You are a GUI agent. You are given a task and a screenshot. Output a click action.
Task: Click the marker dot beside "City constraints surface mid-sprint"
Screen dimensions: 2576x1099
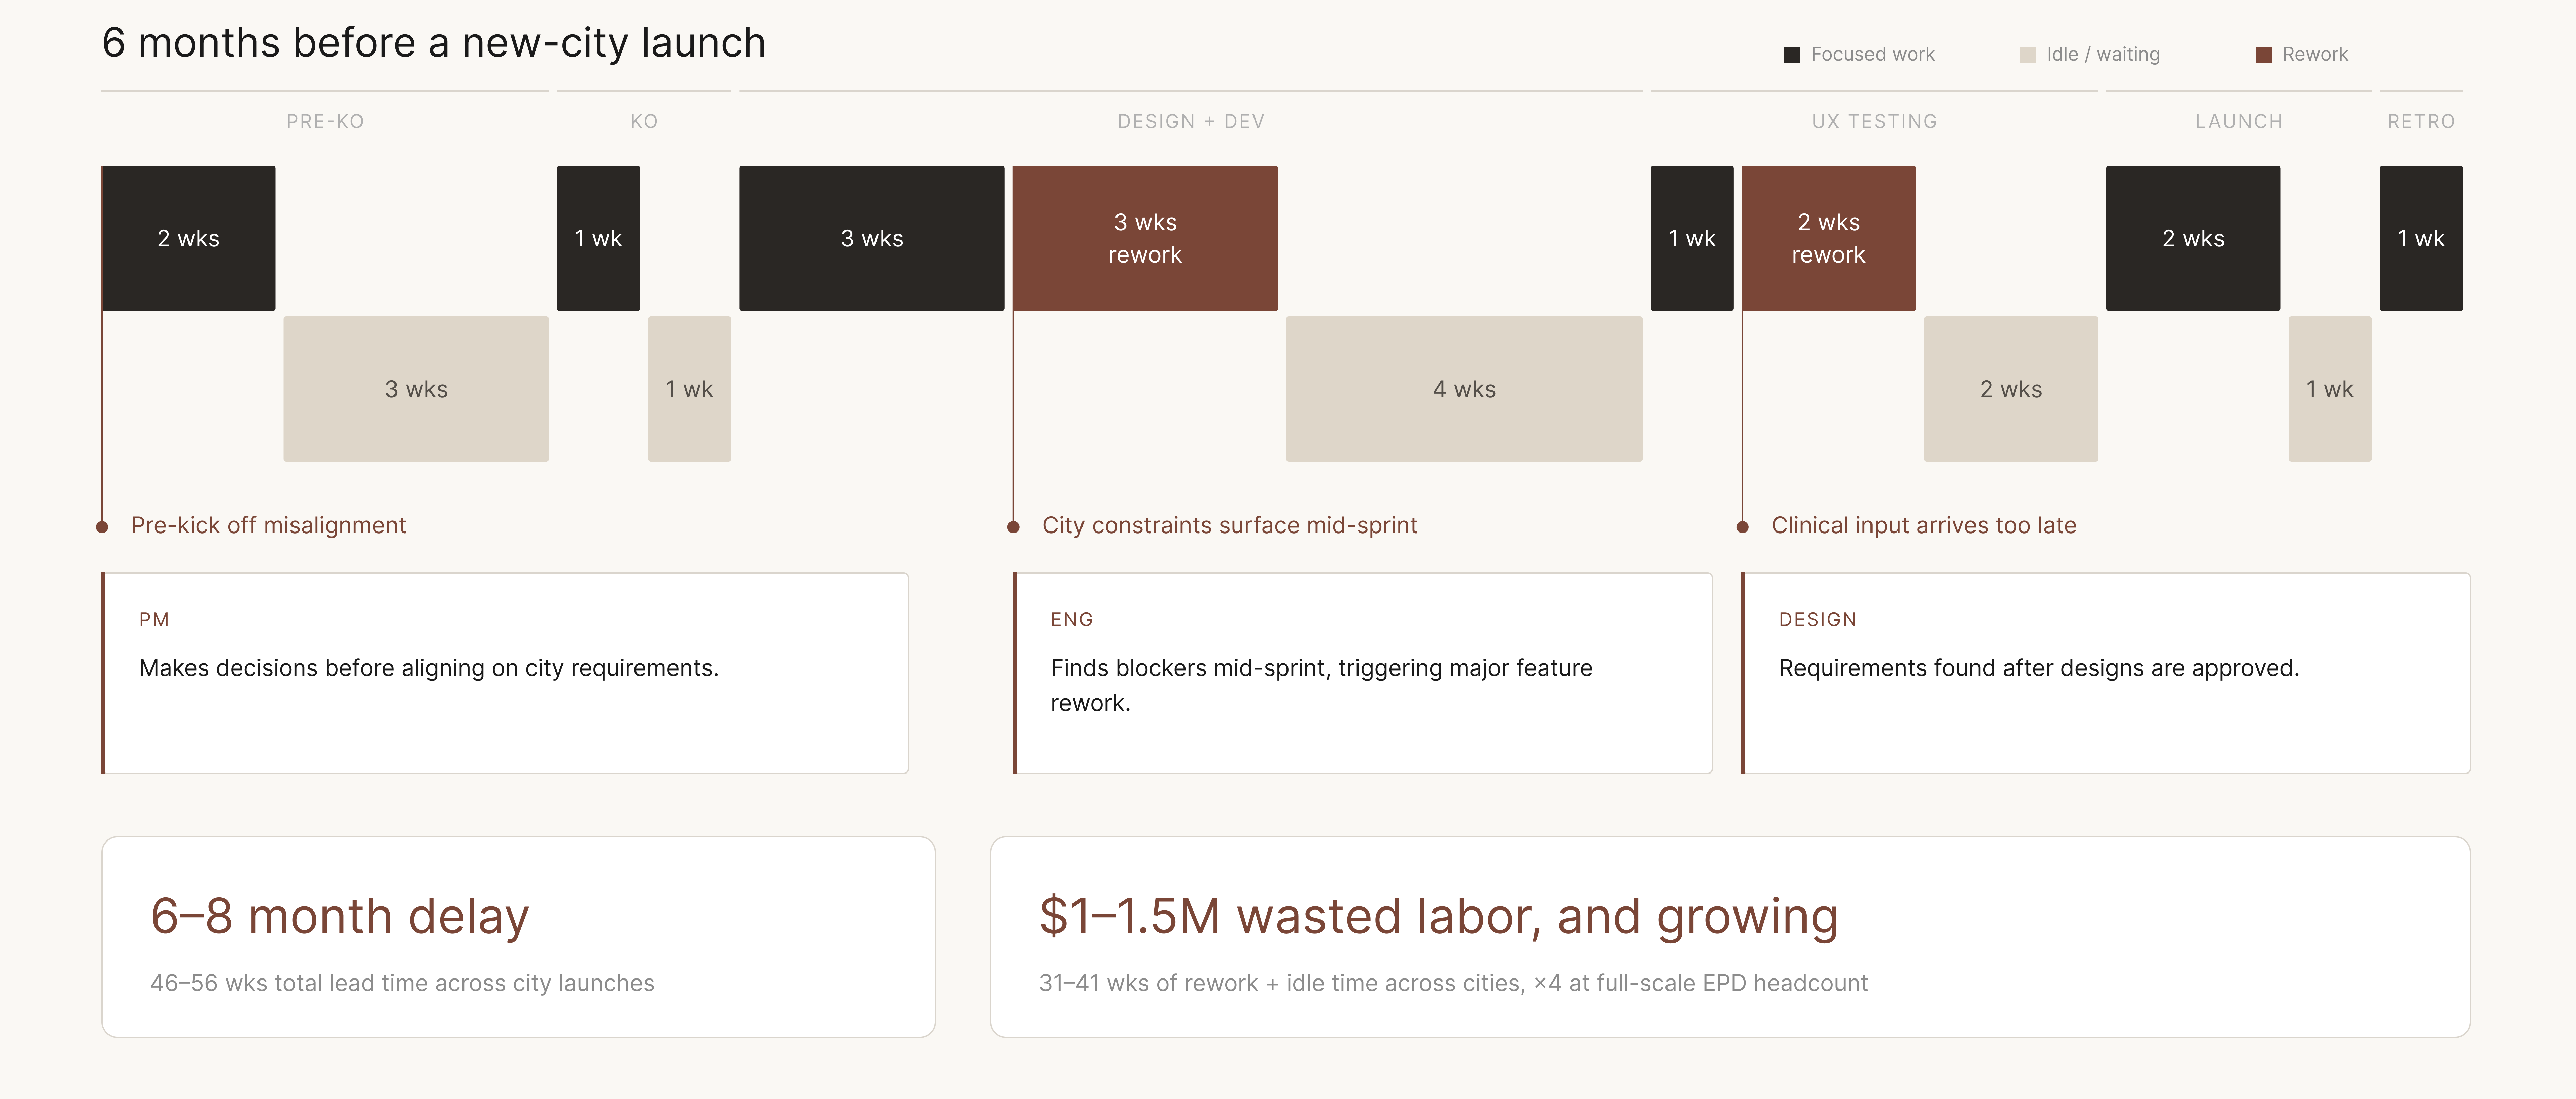pos(1013,527)
